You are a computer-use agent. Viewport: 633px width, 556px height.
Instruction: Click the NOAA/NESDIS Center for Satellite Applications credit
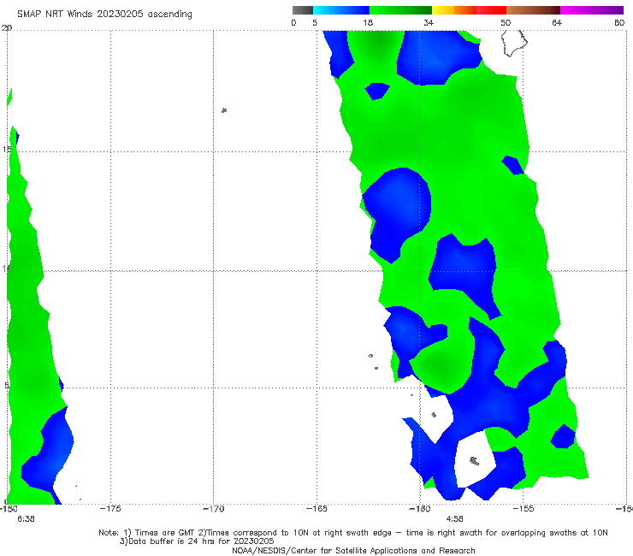(x=353, y=550)
